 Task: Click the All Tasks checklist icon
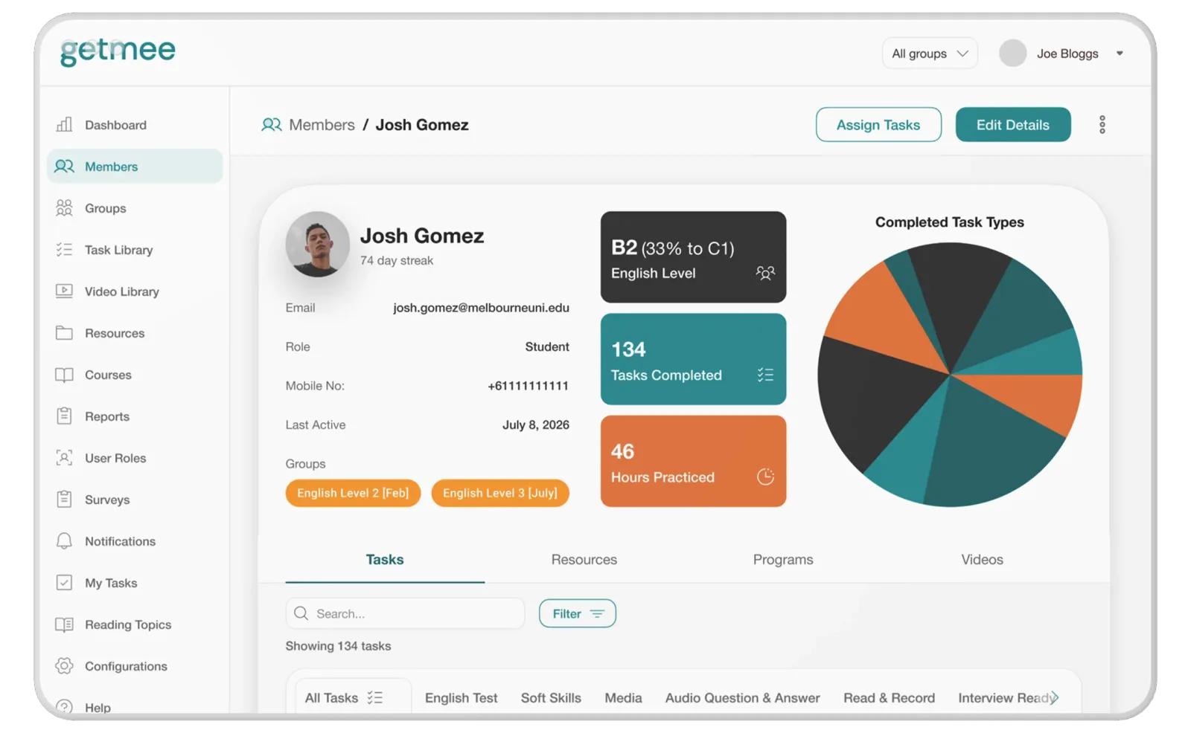click(x=375, y=697)
